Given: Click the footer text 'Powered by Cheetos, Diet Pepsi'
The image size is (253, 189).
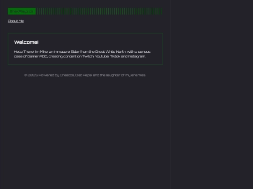Looking at the screenshot, I should 65,75.
